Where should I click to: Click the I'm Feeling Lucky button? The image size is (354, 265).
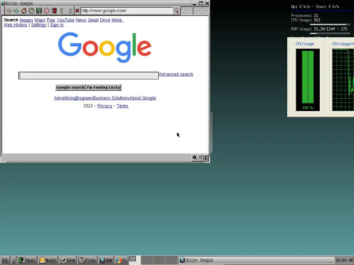pos(103,87)
